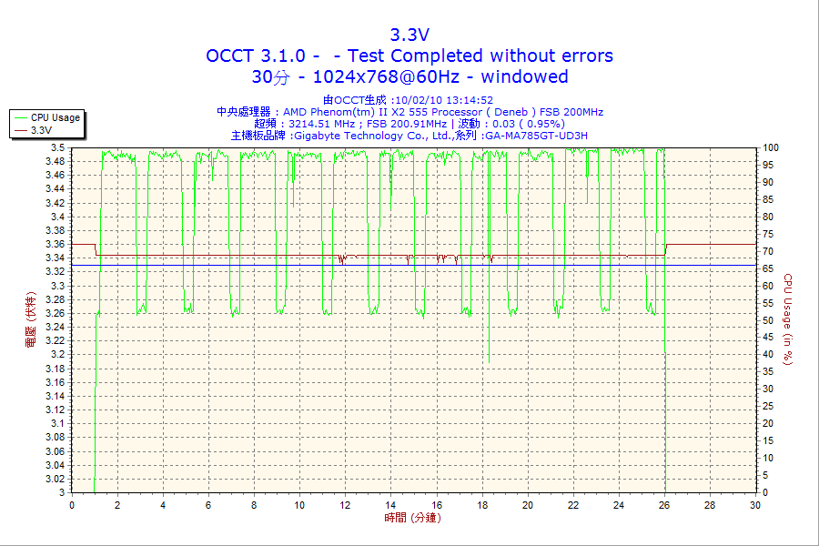Click the vertical 'CPU Usage (in %)' axis title
The image size is (819, 546).
coord(788,319)
